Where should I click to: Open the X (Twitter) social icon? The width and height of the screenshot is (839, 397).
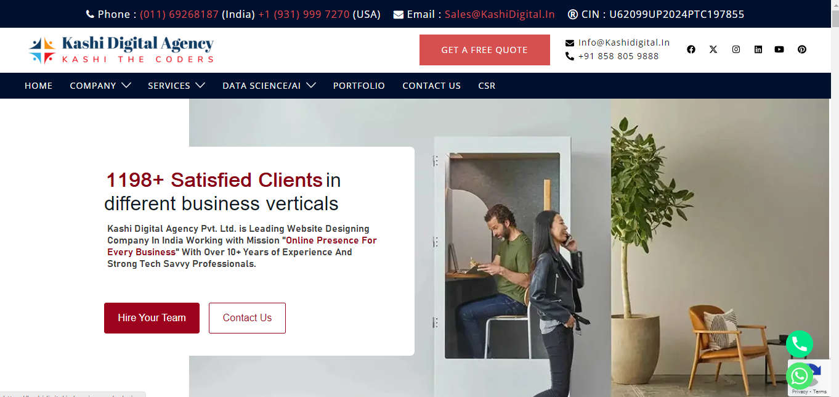tap(713, 49)
